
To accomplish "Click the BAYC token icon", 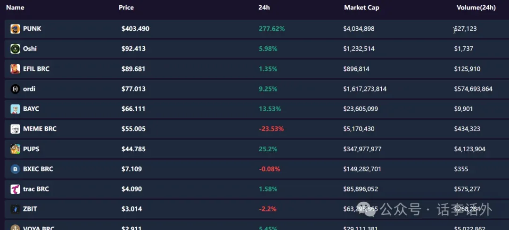I will 15,109.
